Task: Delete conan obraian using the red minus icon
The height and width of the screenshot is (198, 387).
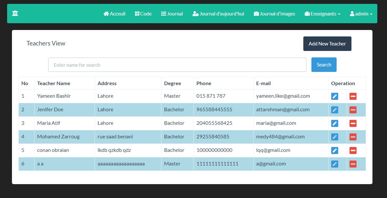Action: pyautogui.click(x=353, y=151)
